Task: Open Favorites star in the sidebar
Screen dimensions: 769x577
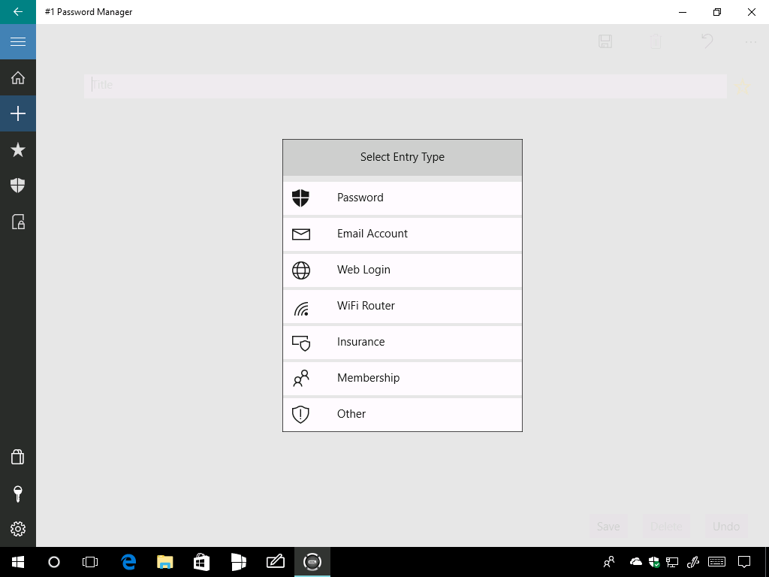Action: 18,150
